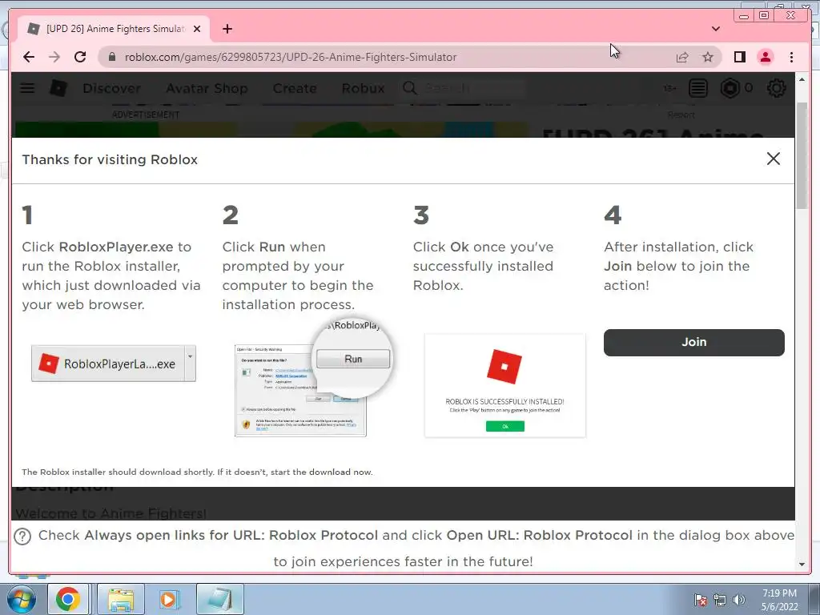Open the Robux balance icon

pos(730,88)
